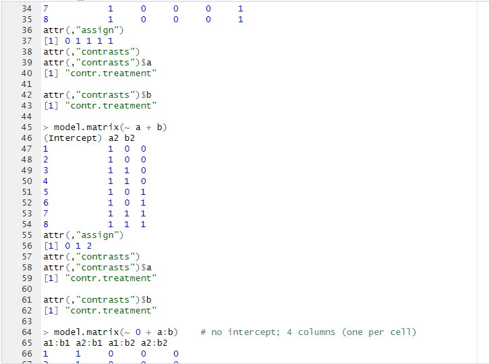Viewport: 489px width, 364px height.
Task: Click line number 36 in the gutter
Action: point(27,30)
